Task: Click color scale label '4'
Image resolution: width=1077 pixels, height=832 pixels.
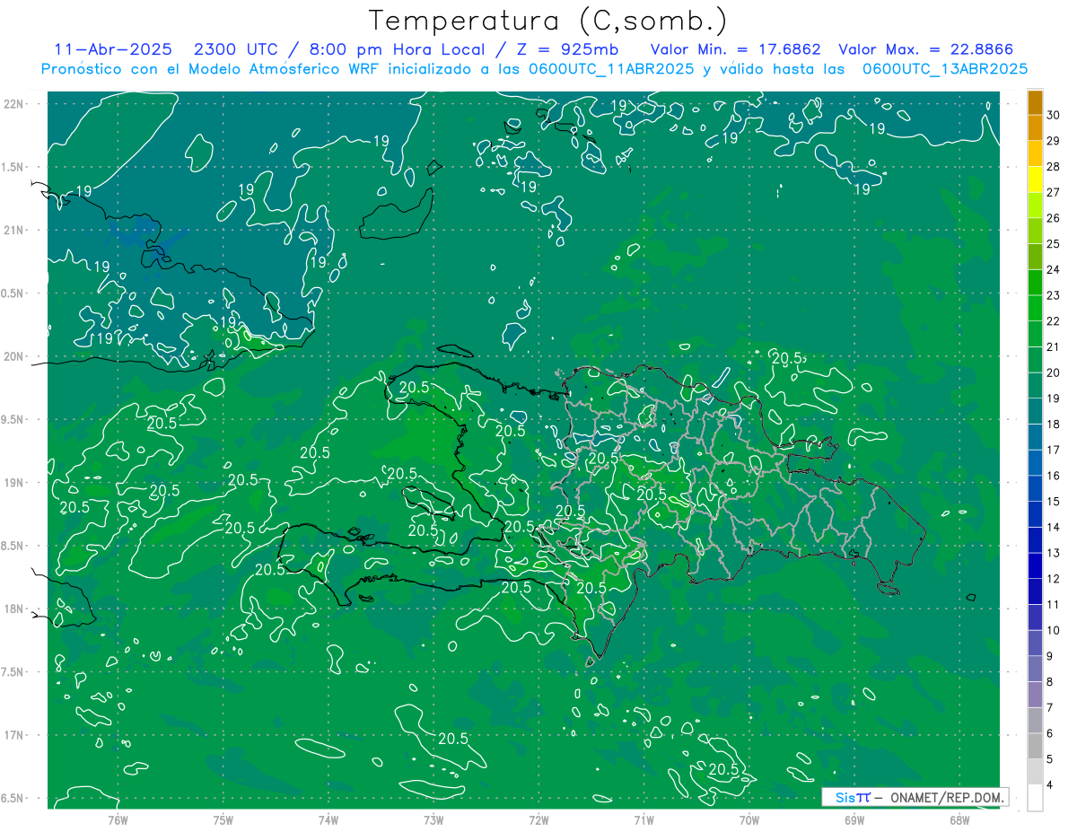Action: tap(1050, 784)
